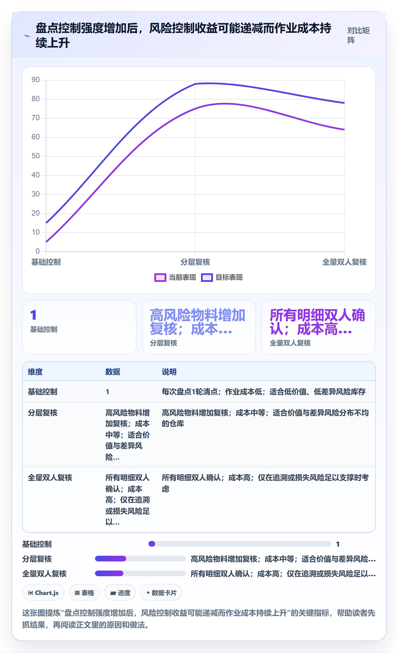Click the 分层复核 progress bar

[140, 559]
